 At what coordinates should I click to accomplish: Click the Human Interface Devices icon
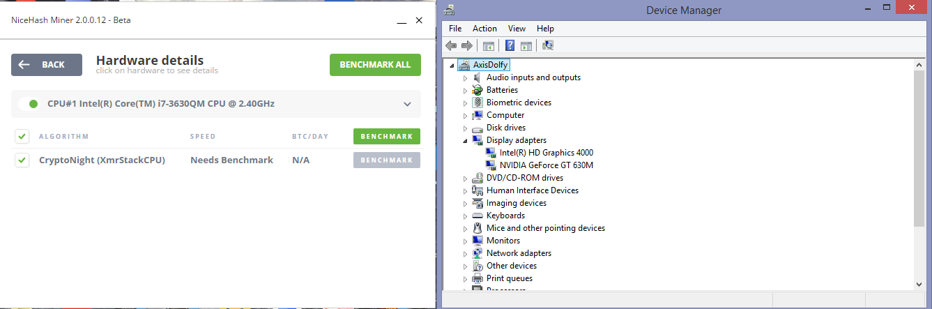pyautogui.click(x=478, y=190)
